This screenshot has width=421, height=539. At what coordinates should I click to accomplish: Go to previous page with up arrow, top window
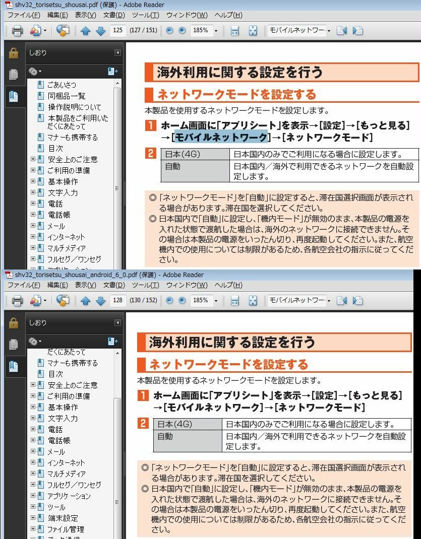click(x=85, y=31)
